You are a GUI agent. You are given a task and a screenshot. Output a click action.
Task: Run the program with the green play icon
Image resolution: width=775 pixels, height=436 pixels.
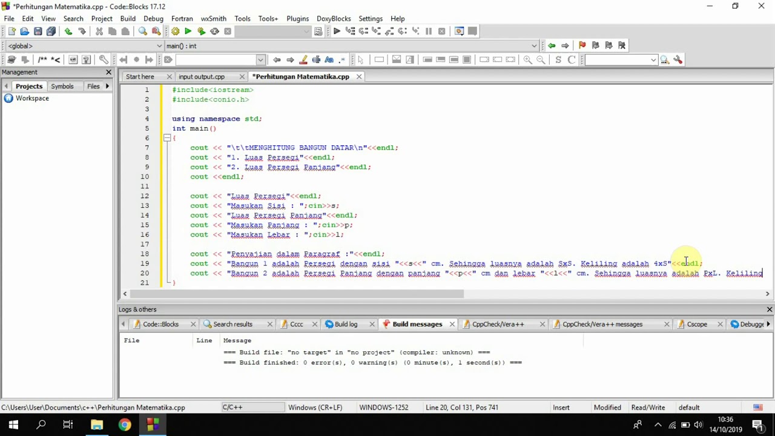(x=188, y=31)
